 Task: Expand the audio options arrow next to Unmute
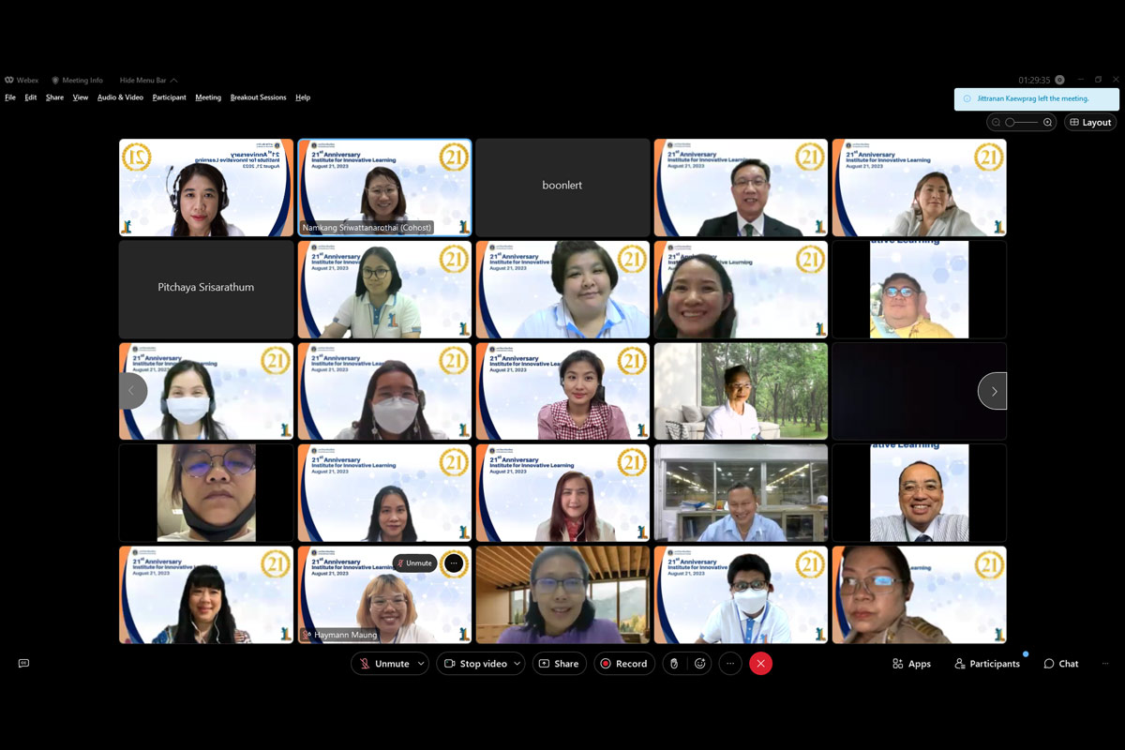(421, 664)
